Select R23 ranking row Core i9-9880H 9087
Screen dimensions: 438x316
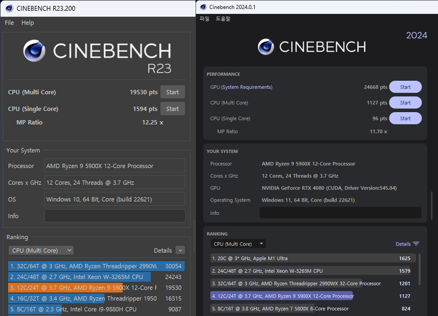[96, 309]
